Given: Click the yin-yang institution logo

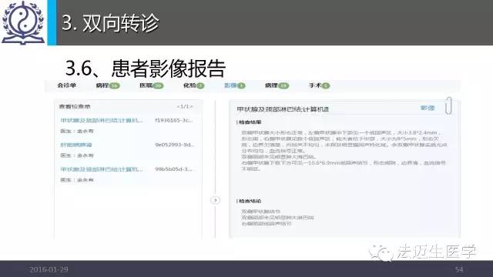Looking at the screenshot, I should 22,22.
